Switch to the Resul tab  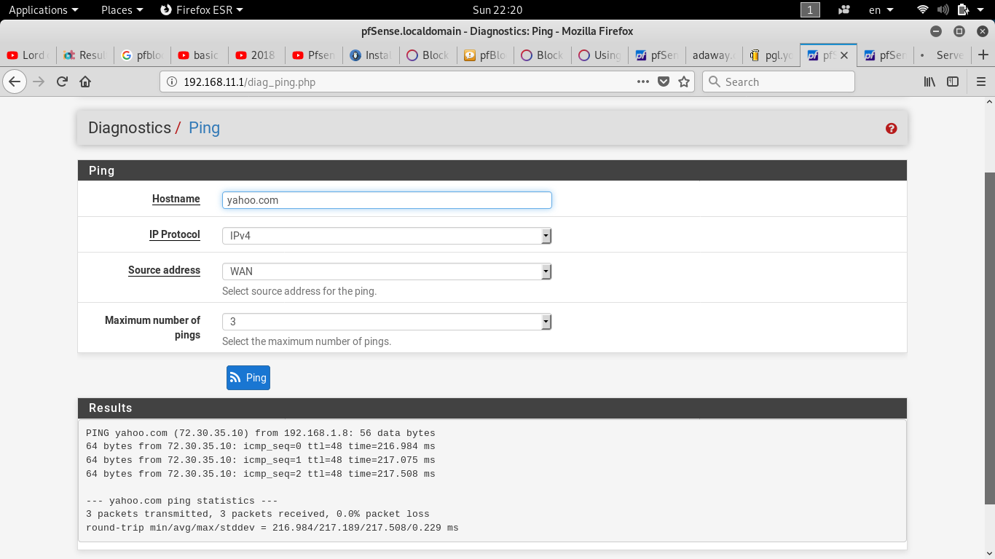[85, 55]
